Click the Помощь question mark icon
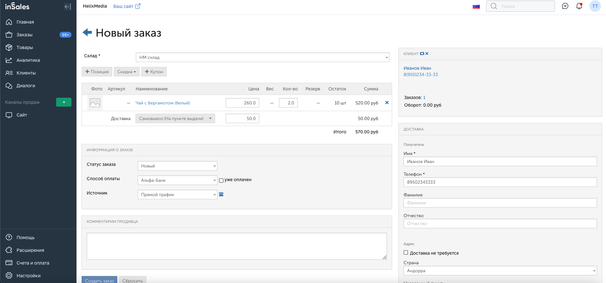The image size is (606, 283). 9,237
